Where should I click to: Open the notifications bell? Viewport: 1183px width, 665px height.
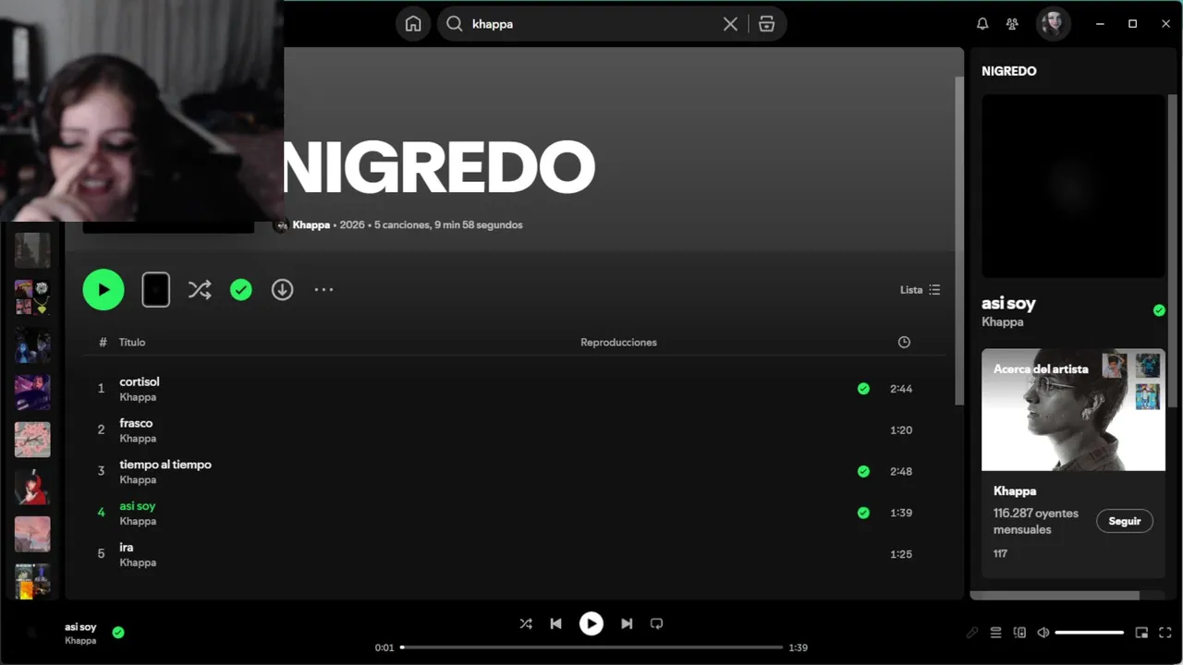coord(982,24)
